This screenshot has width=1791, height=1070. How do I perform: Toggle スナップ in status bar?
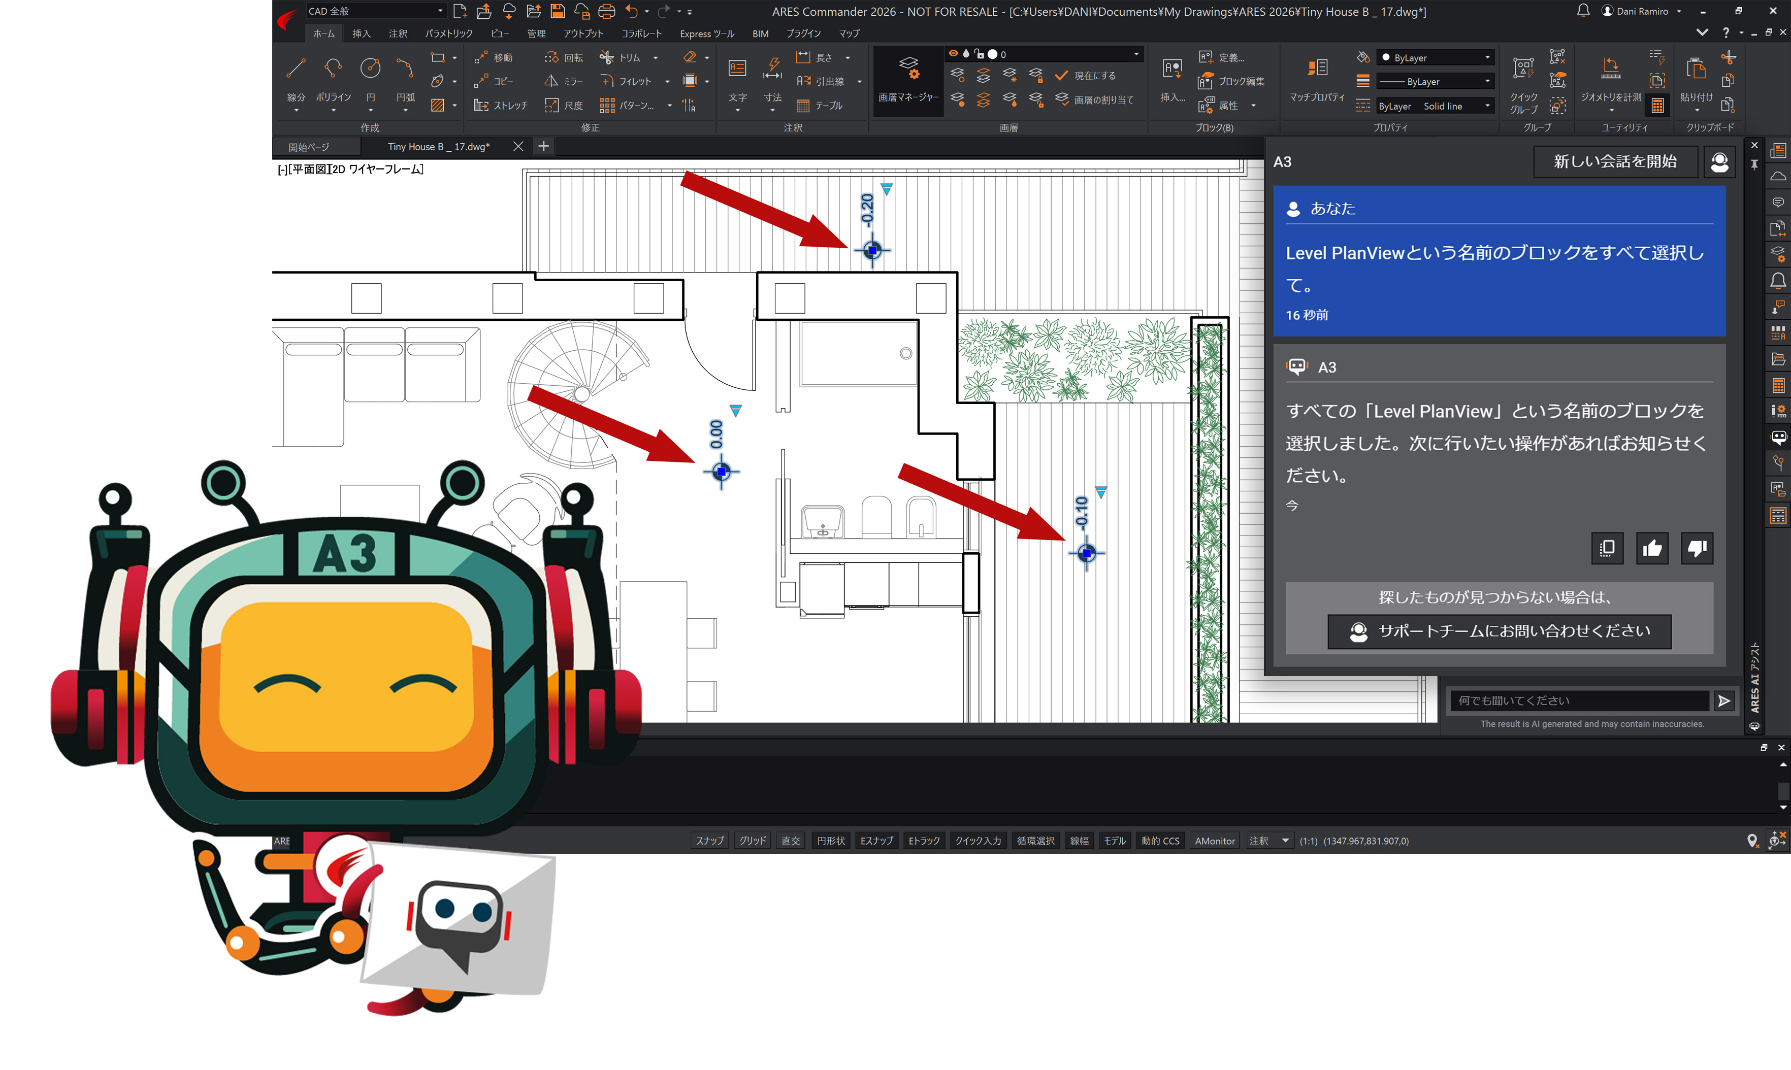coord(710,841)
